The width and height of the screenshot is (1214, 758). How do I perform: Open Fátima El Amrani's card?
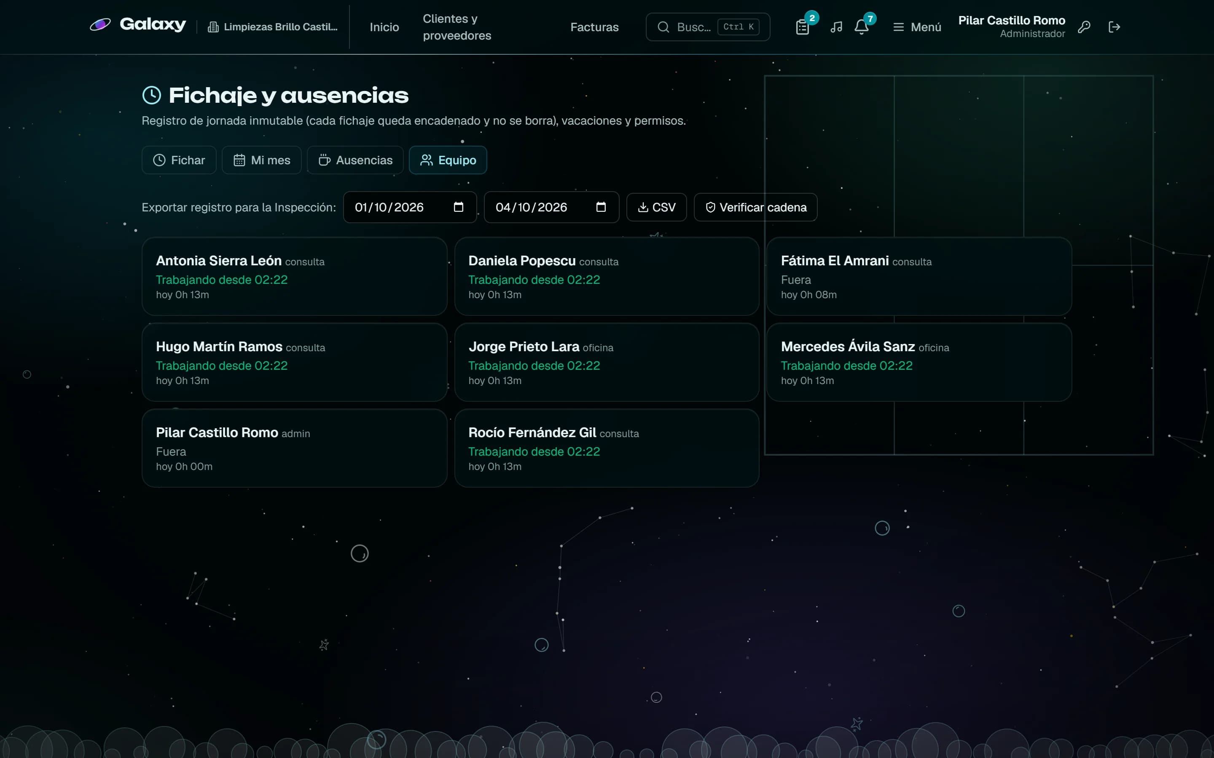919,276
